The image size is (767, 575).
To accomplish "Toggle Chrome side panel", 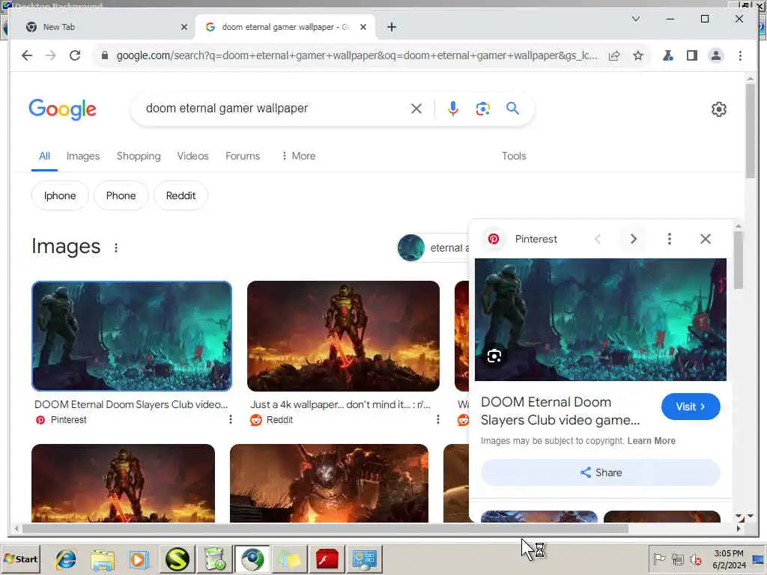I will [x=691, y=55].
